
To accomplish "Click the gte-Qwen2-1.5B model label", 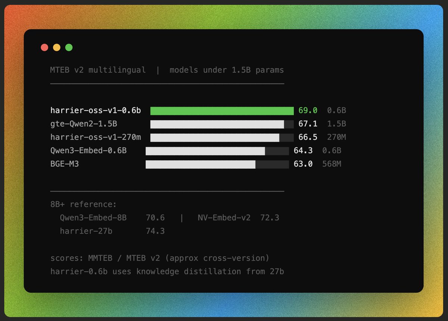I will (84, 124).
